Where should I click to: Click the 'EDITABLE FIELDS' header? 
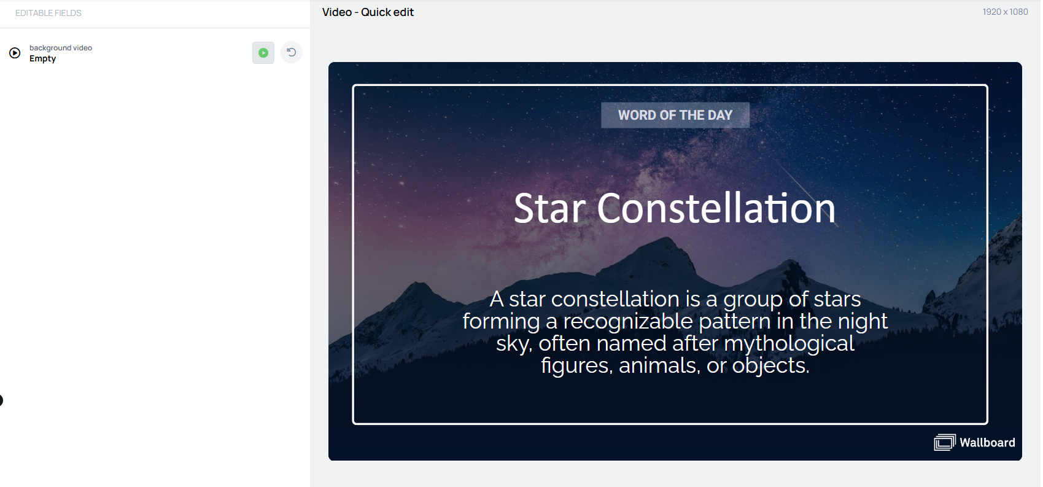[48, 13]
